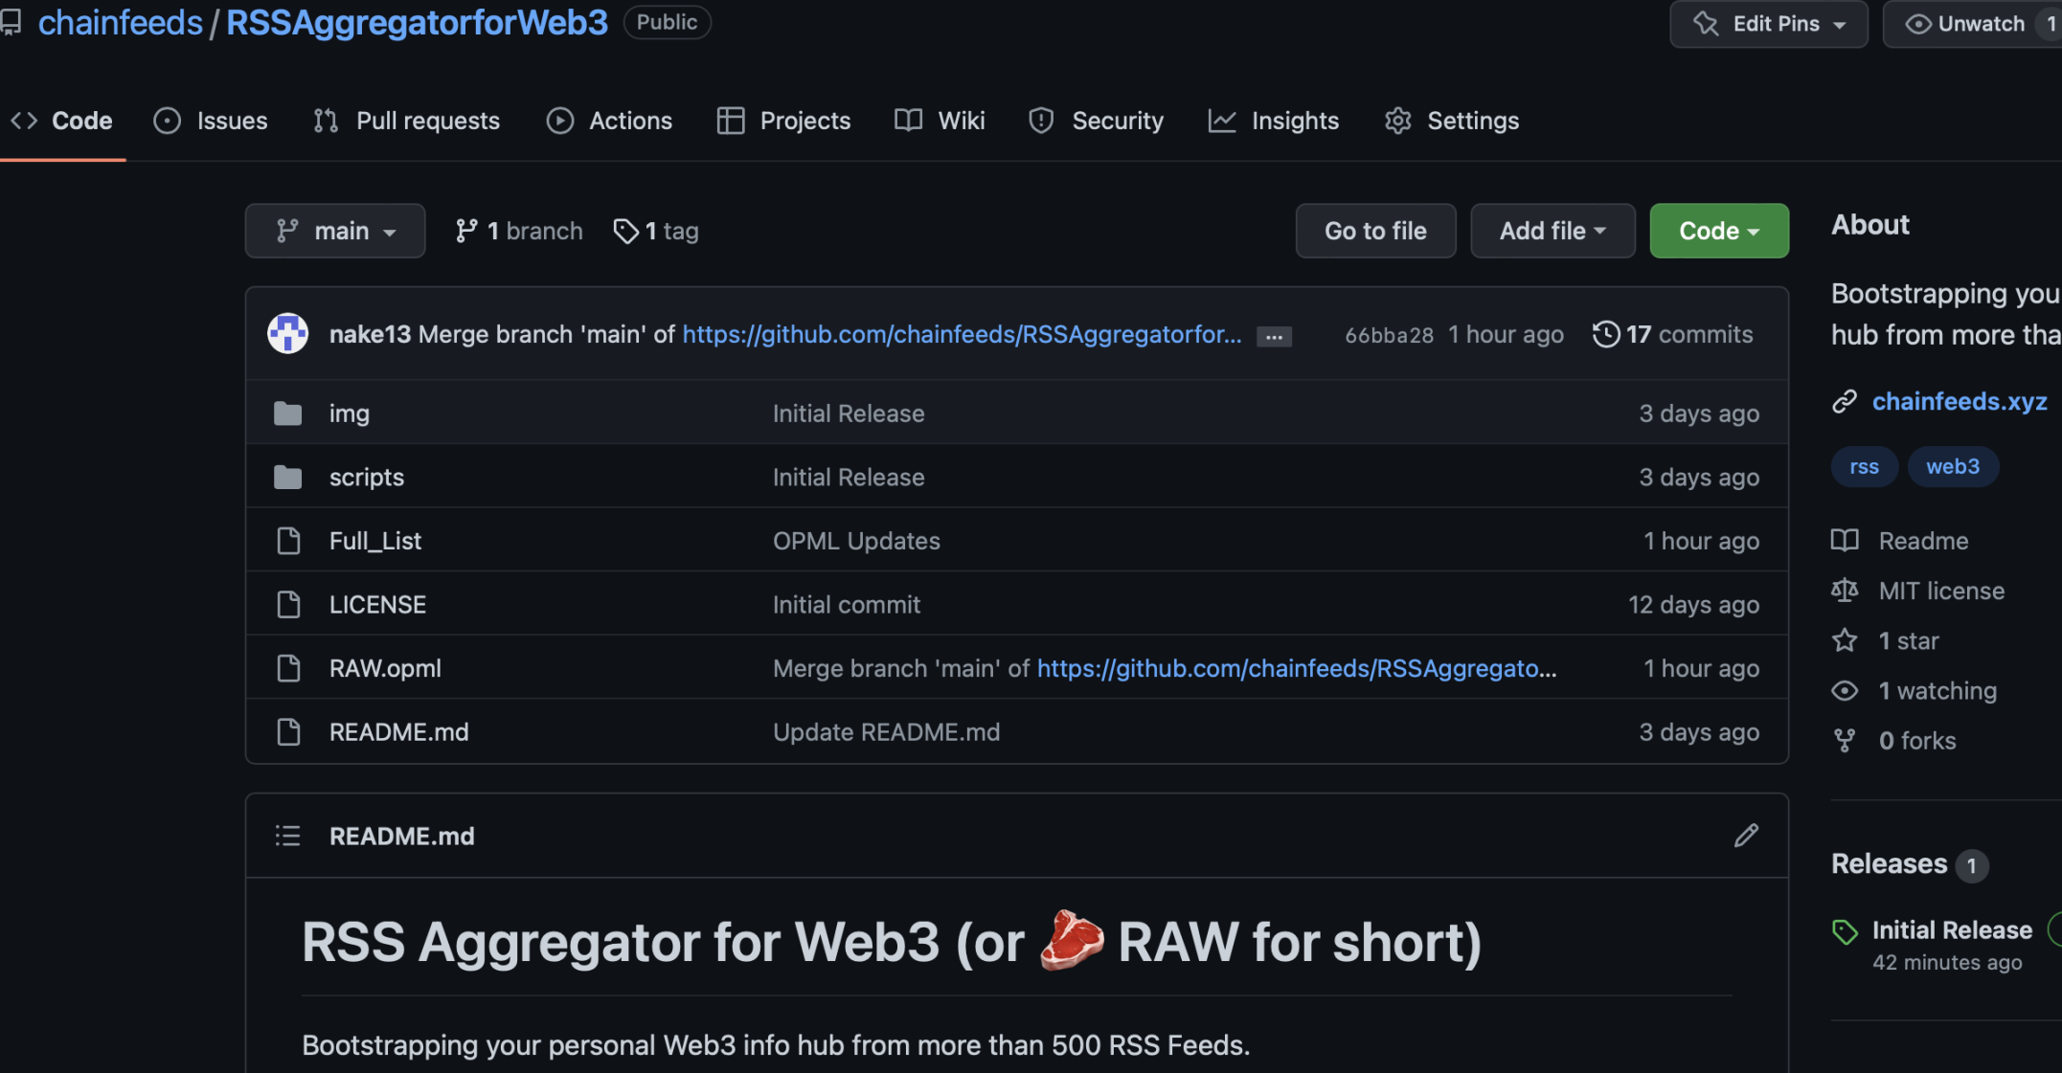View the 1 tag link
2062x1073 pixels.
coord(656,231)
